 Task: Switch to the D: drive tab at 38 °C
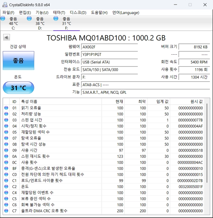(x=40, y=23)
